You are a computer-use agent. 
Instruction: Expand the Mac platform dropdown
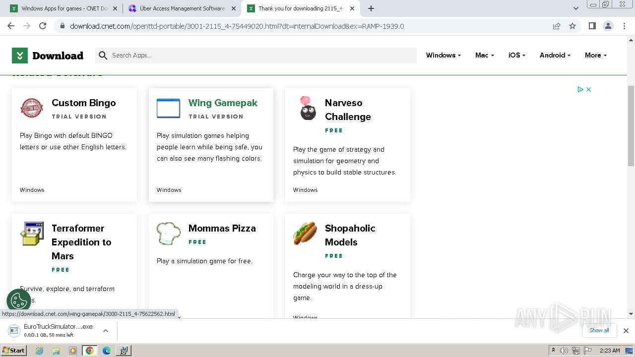click(x=485, y=56)
